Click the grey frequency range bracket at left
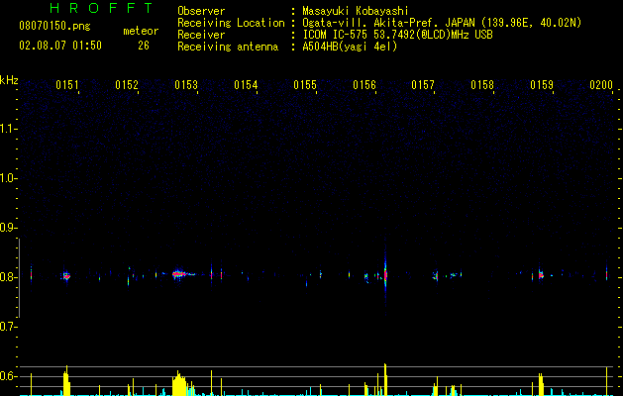The width and height of the screenshot is (623, 396). 19,278
